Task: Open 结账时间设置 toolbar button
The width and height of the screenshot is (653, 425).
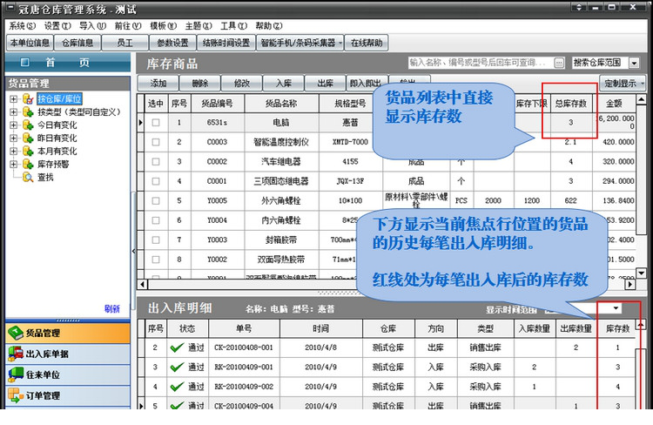Action: tap(226, 43)
